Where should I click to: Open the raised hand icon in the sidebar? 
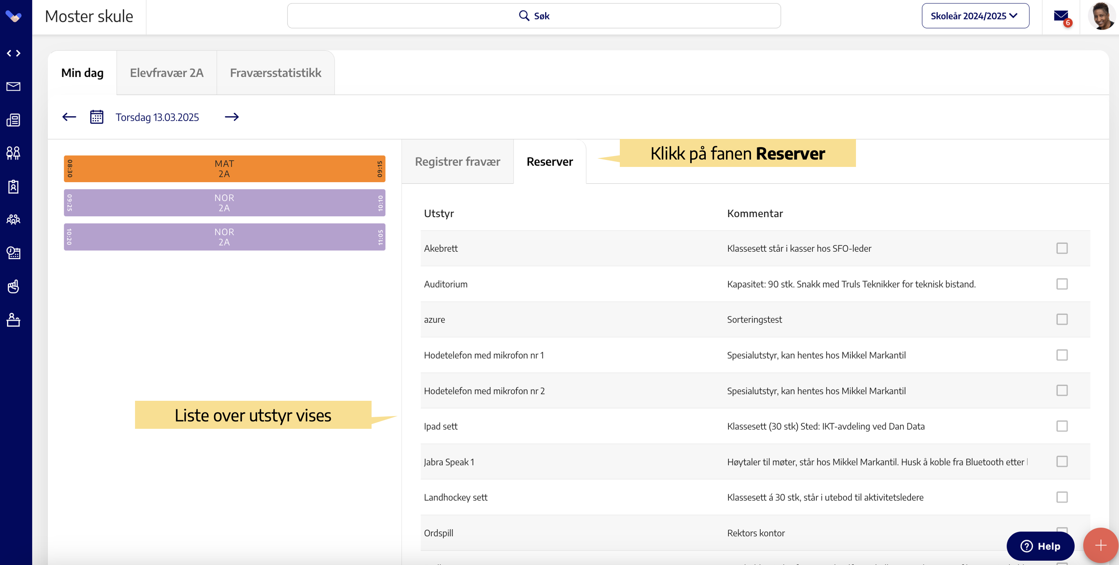[x=14, y=286]
